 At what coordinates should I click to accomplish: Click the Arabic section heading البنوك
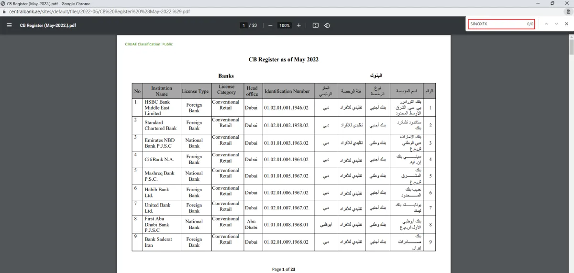[x=375, y=76]
